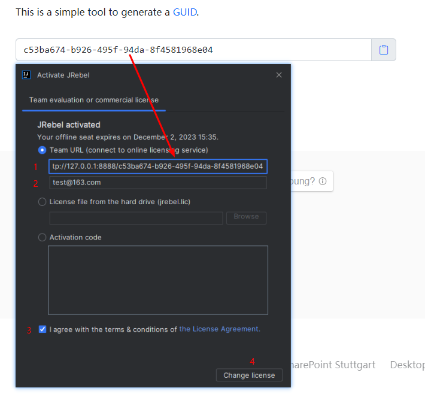Open the License Agreement link
Viewport: 425px width, 394px height.
[220, 329]
